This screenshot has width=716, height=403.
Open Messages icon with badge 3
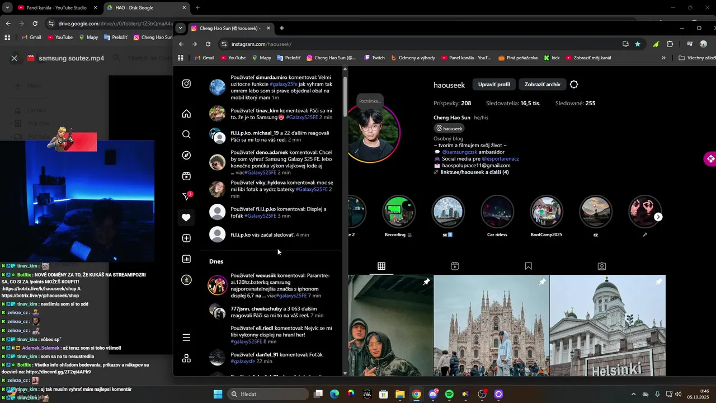point(187,196)
